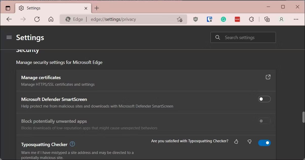
Task: Open the Settings hamburger menu
Action: coord(9,37)
